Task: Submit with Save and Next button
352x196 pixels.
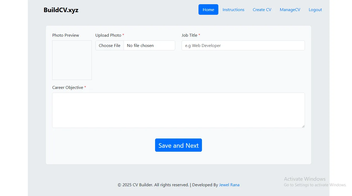Action: pos(178,145)
